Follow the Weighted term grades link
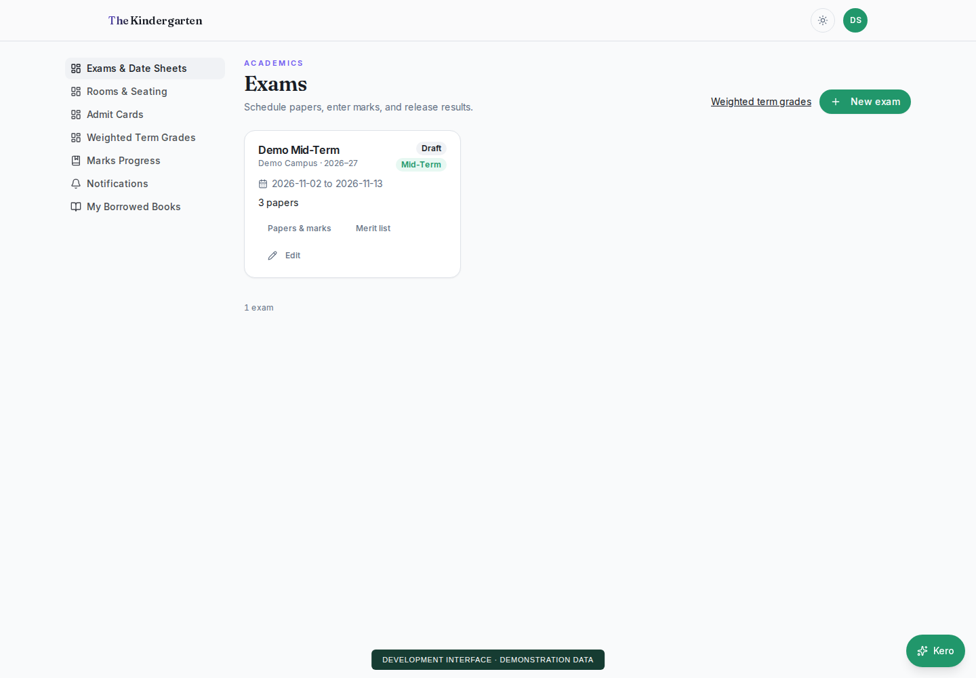976x678 pixels. [761, 102]
